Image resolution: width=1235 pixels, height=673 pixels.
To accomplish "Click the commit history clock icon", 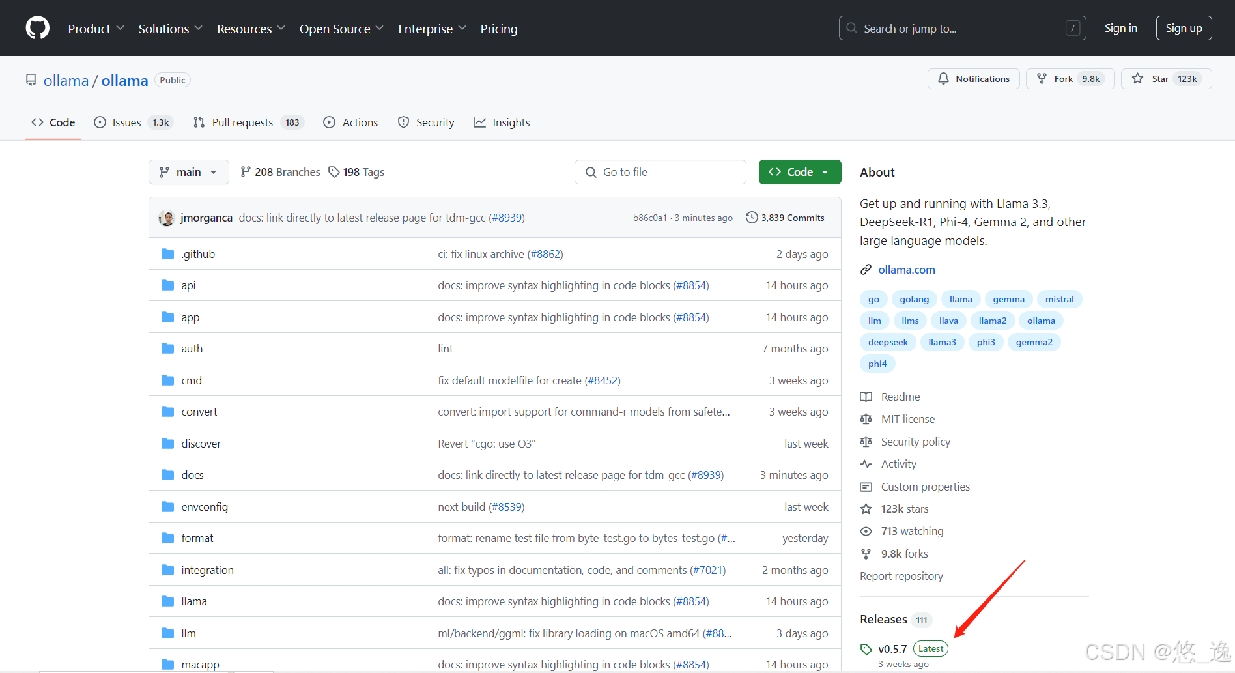I will click(751, 218).
